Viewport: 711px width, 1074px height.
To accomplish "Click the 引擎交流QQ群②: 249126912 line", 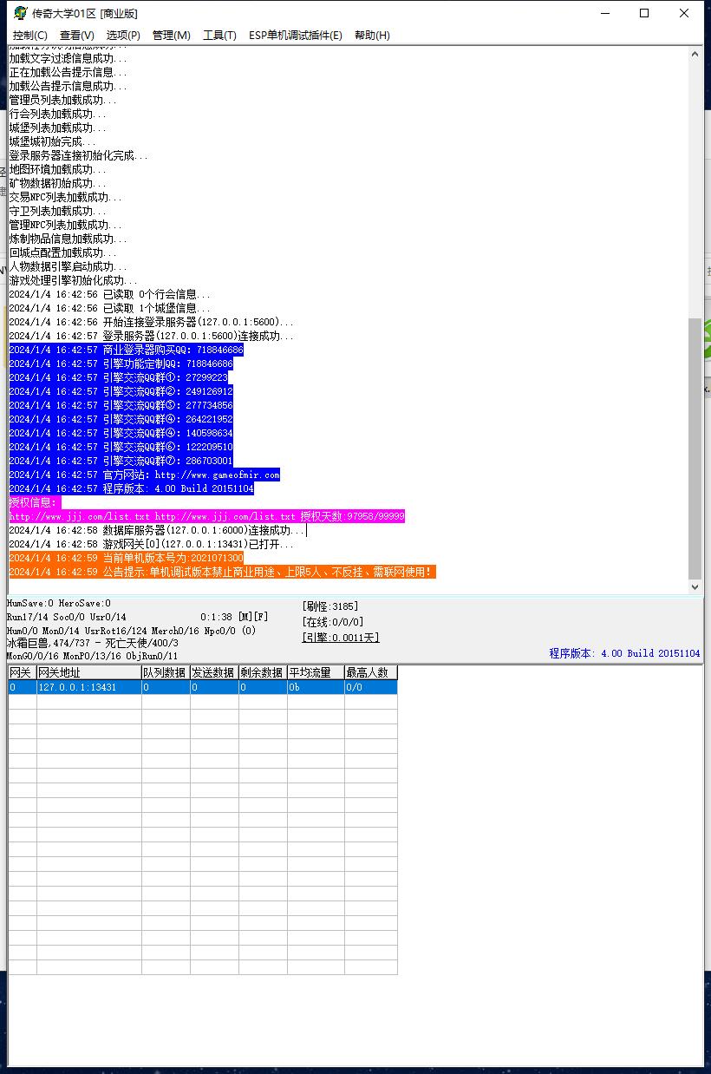I will pyautogui.click(x=121, y=391).
